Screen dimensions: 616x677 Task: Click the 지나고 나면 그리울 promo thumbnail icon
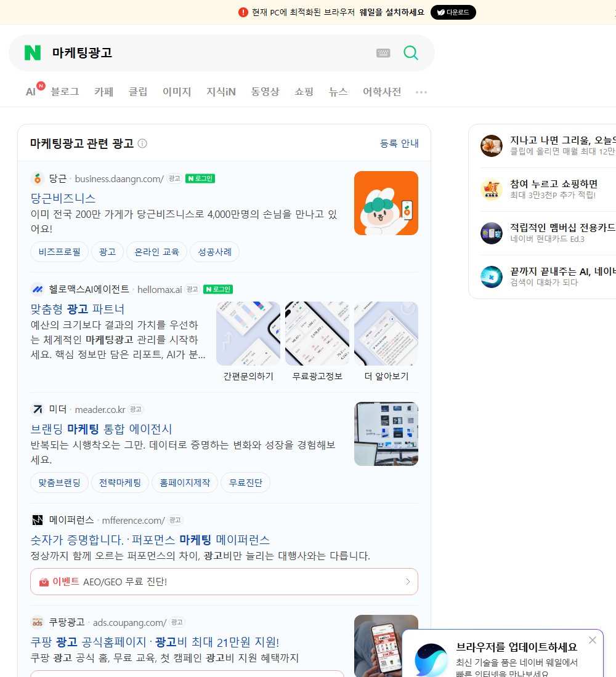point(492,145)
